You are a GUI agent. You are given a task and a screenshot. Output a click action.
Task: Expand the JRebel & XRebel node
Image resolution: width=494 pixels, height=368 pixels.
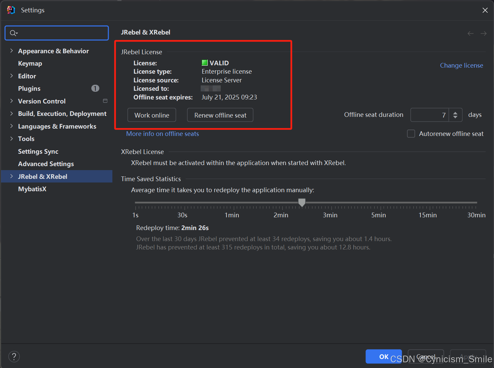tap(11, 176)
